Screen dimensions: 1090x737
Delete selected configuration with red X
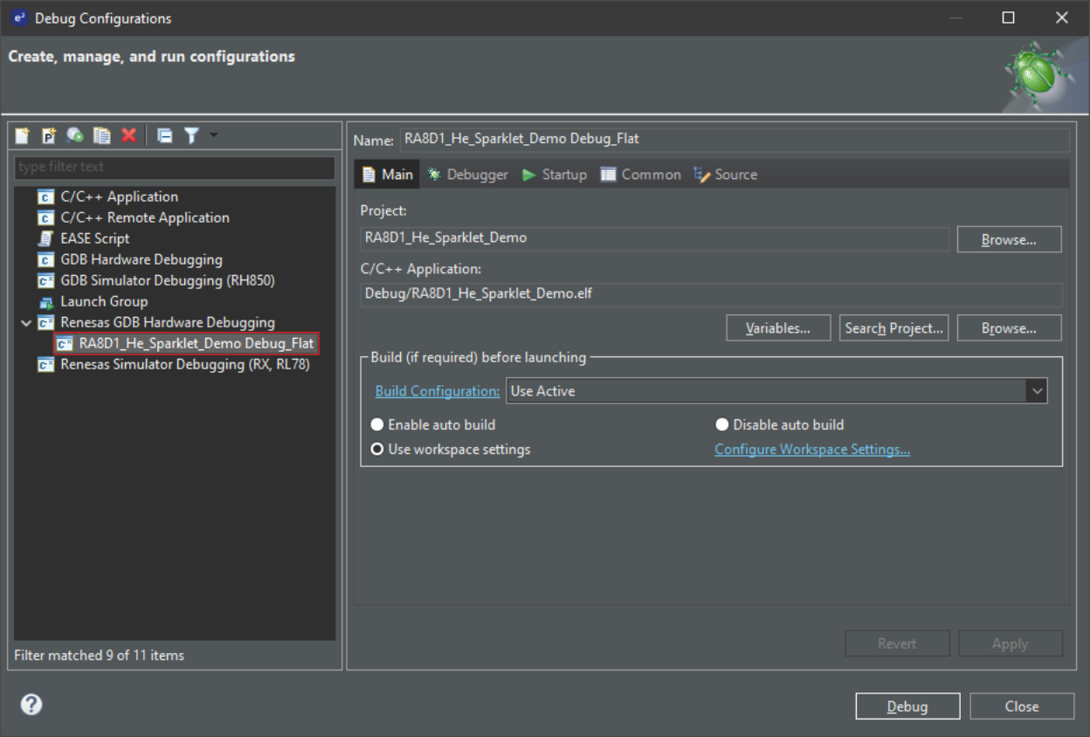(129, 135)
